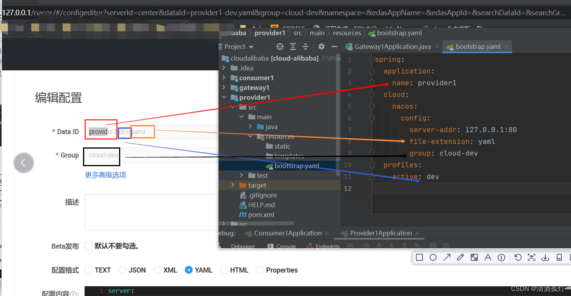Click the text recognition scan icon
Viewport: 571px width, 296px height.
tap(531, 257)
